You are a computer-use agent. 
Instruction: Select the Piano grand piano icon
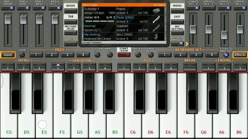coord(156,11)
